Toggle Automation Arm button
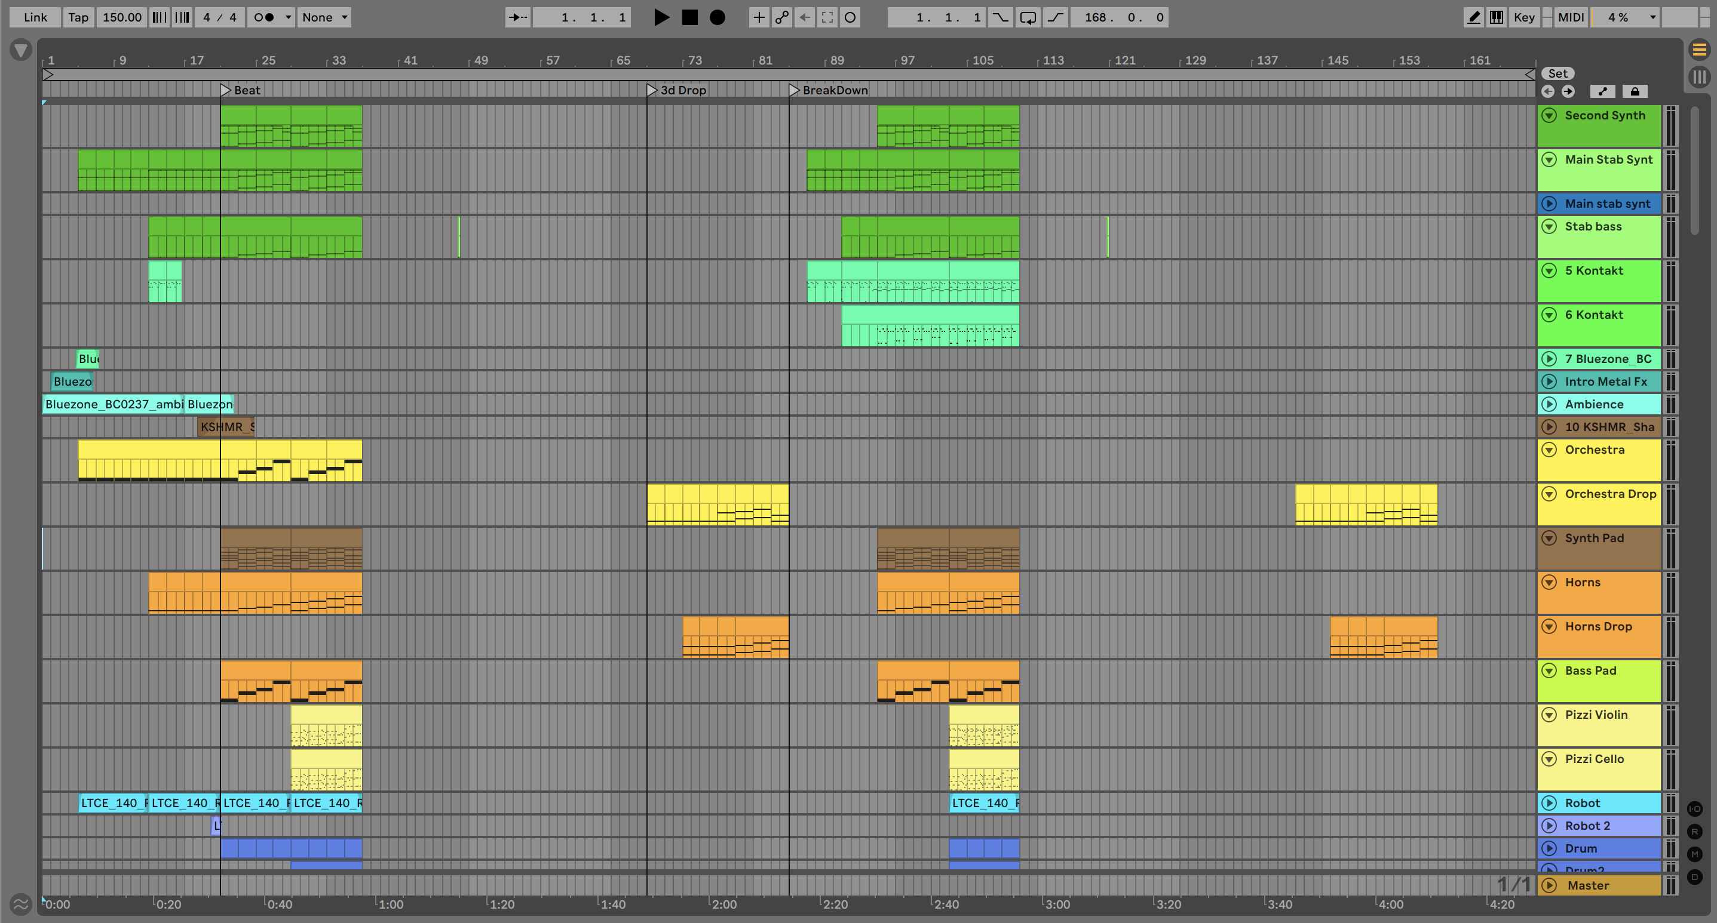The width and height of the screenshot is (1717, 923). [x=782, y=17]
